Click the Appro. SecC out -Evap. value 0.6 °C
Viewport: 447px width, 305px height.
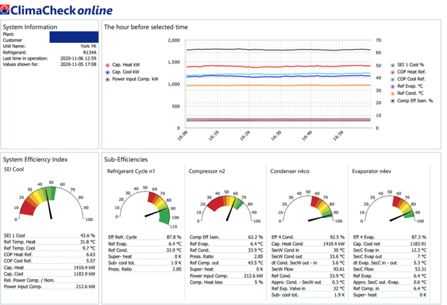(x=420, y=282)
